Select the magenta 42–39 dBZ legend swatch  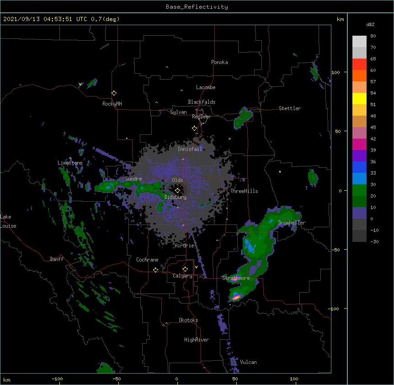click(x=359, y=144)
